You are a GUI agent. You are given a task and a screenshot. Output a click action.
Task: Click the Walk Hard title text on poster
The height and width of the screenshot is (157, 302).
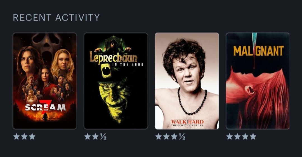(187, 122)
